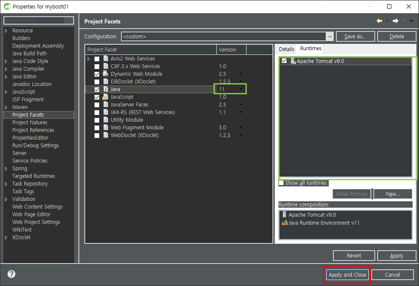
Task: Expand the Resource tree node
Action: click(6, 31)
